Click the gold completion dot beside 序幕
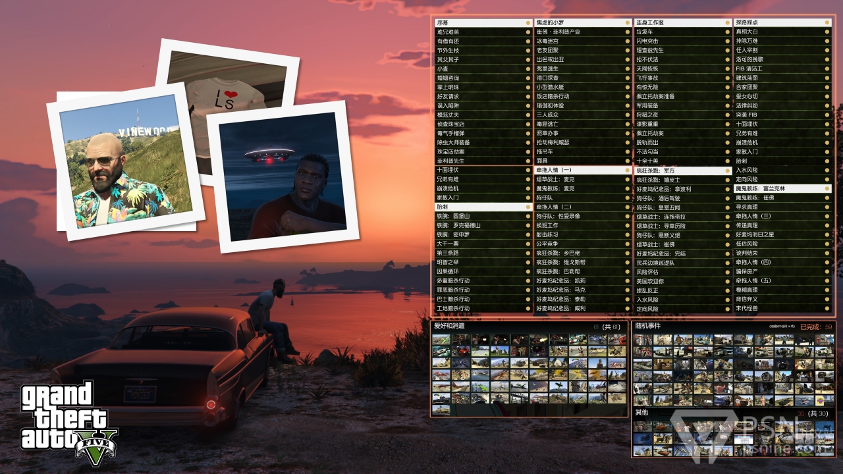Screen dimensions: 843x474 [528, 22]
